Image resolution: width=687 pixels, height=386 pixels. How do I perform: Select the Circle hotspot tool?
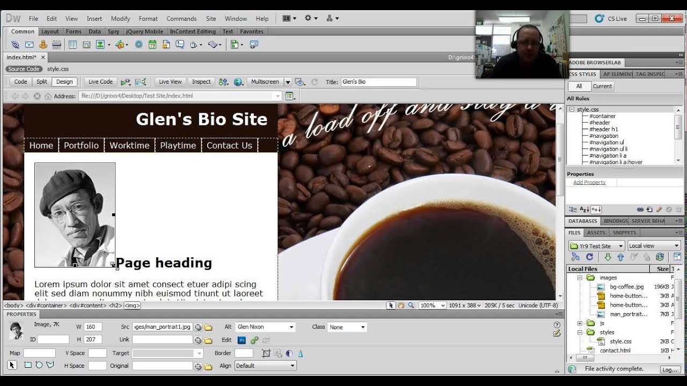click(x=39, y=365)
